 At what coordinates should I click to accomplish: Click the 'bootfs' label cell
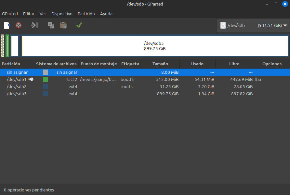pyautogui.click(x=127, y=80)
